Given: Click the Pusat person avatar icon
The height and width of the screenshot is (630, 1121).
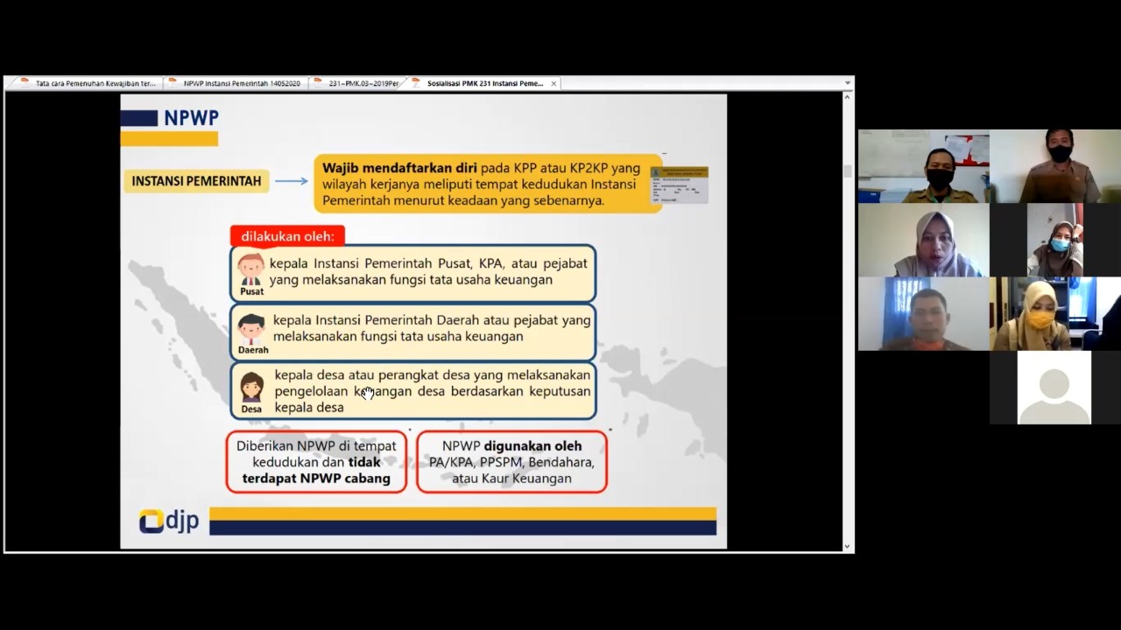Looking at the screenshot, I should [x=251, y=270].
